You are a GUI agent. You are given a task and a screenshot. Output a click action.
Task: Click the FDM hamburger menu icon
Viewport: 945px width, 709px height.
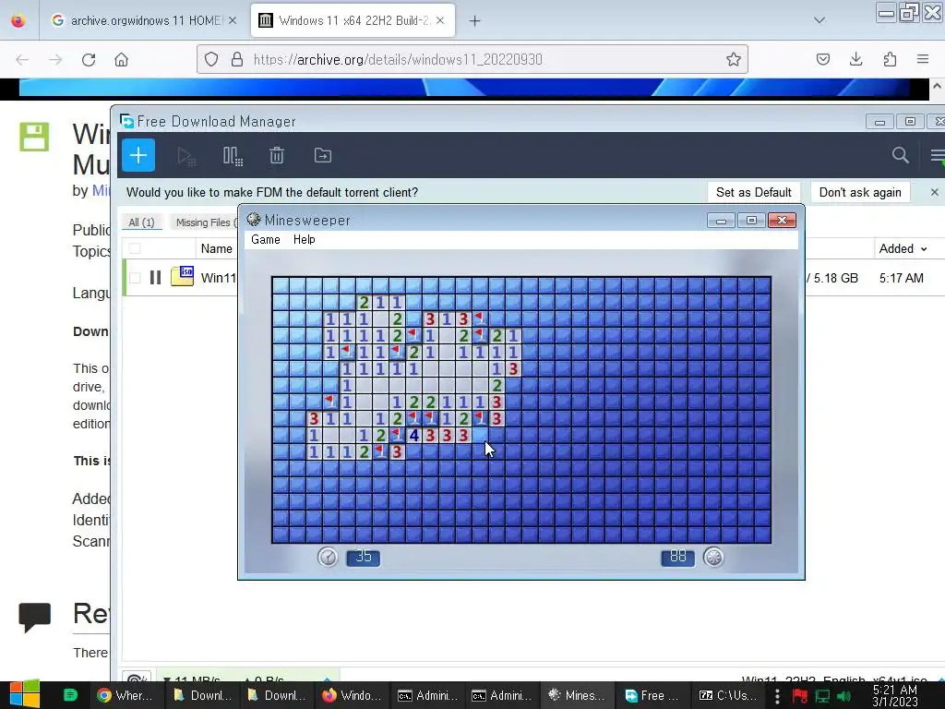938,155
